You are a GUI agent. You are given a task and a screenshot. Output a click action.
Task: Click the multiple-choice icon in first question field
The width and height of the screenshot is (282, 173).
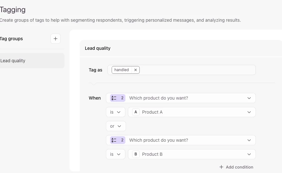click(x=114, y=98)
